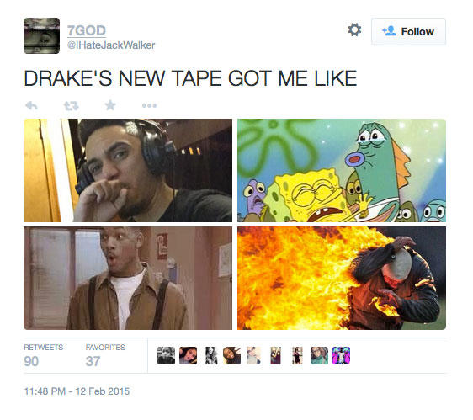473x420 pixels.
Task: Open 7GOD profile name link
Action: click(87, 30)
